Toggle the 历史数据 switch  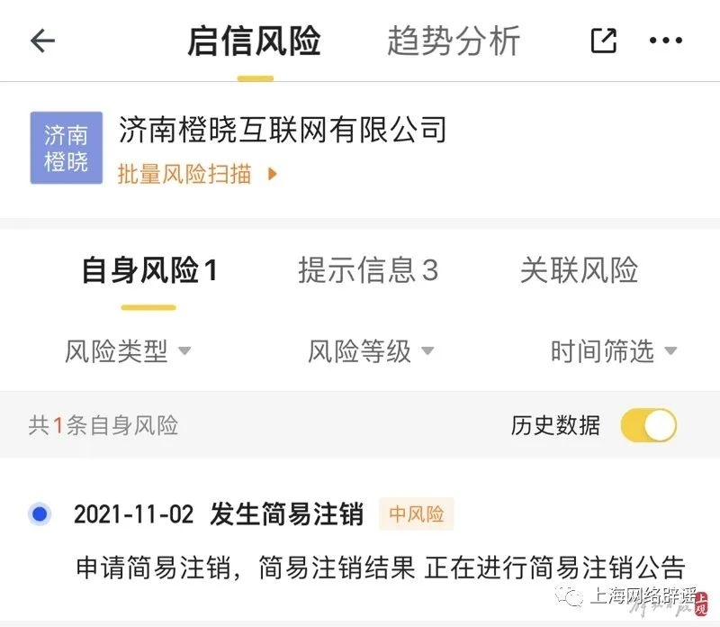[648, 425]
